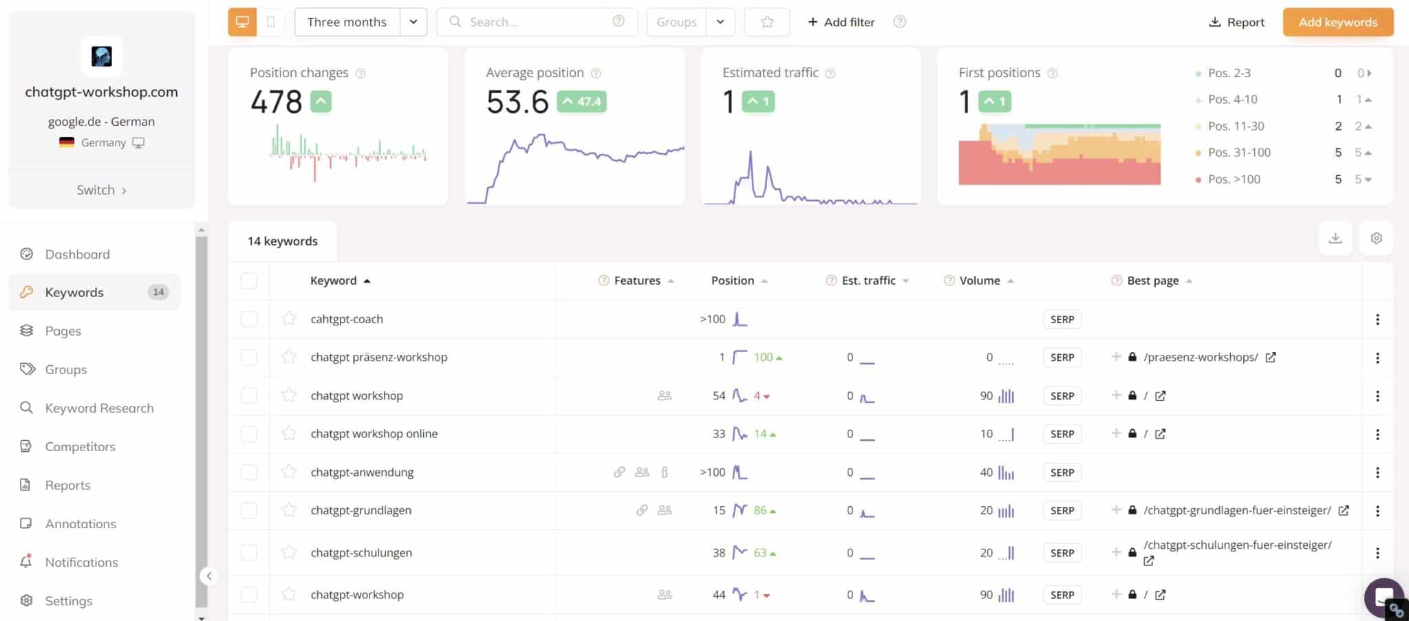Screen dimensions: 1409x621
Task: Open help icon next to Add filter
Action: coord(899,22)
